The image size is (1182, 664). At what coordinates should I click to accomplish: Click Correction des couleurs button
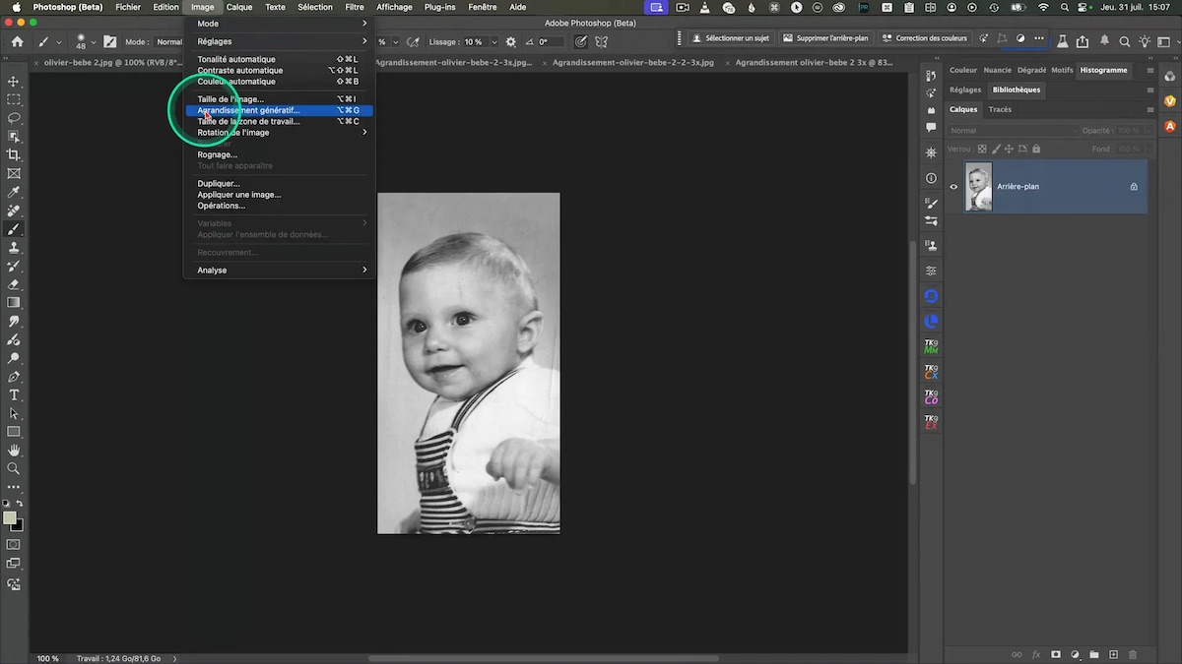[x=924, y=39]
